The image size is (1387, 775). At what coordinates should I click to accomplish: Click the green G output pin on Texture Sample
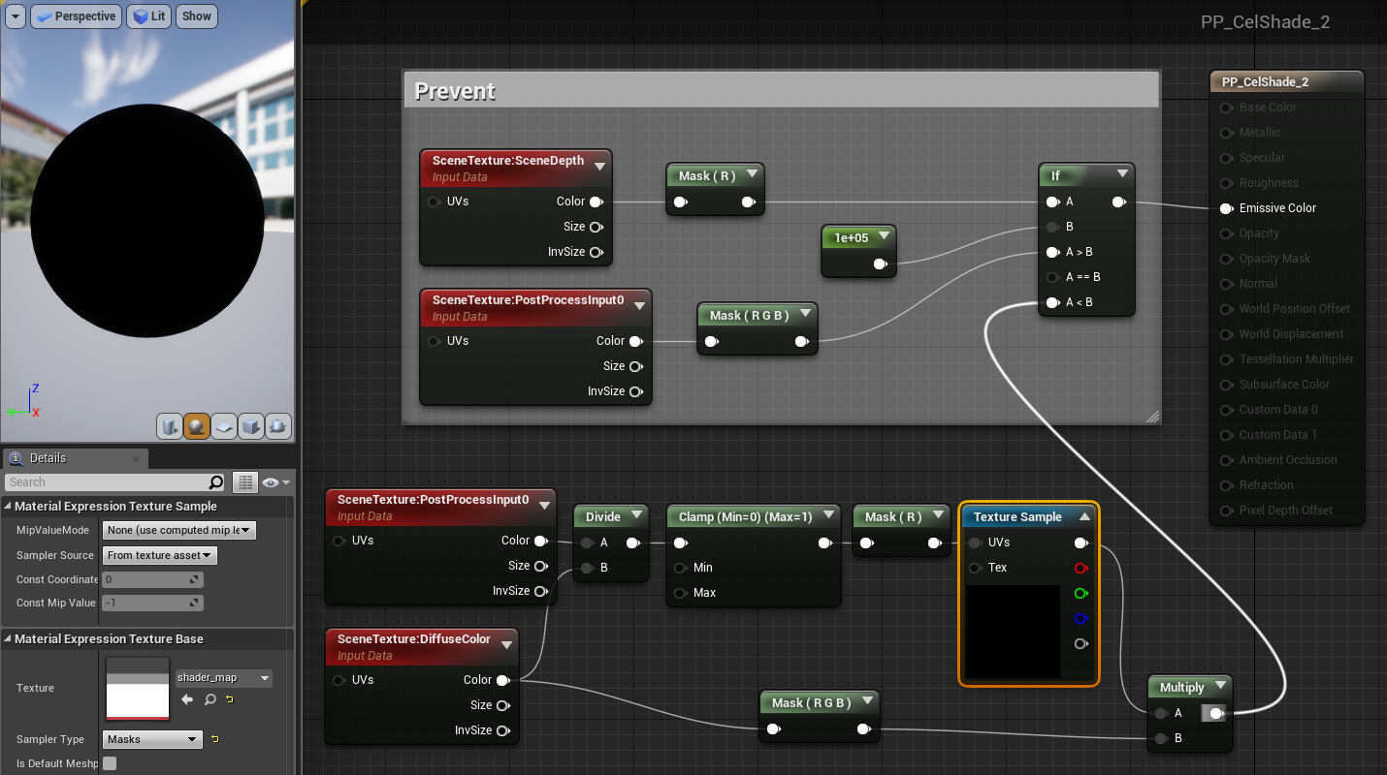pyautogui.click(x=1081, y=593)
